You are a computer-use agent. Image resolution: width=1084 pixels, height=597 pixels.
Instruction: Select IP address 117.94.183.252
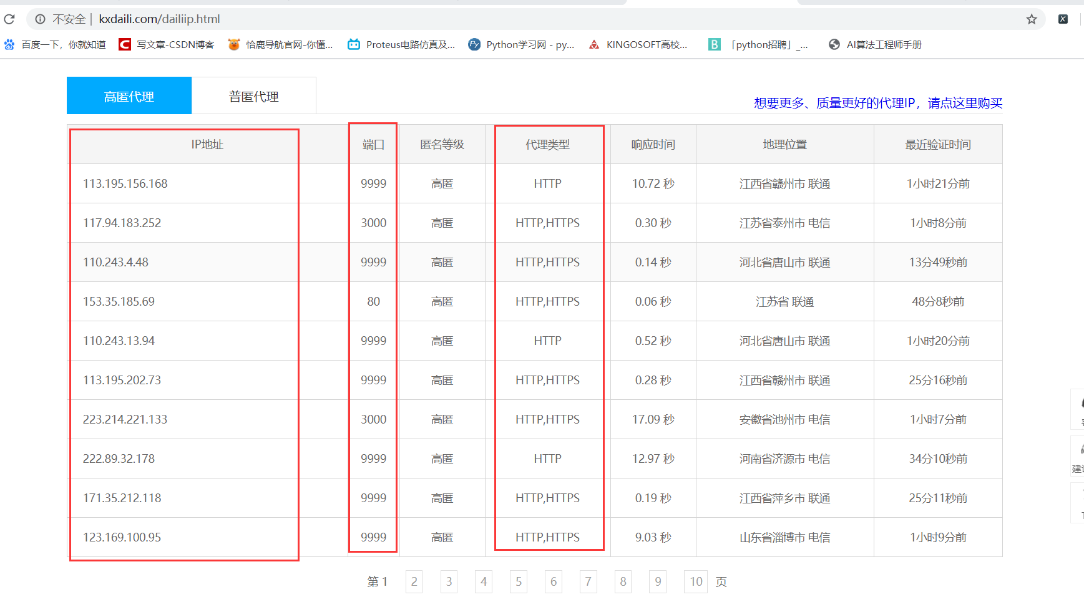(x=122, y=223)
